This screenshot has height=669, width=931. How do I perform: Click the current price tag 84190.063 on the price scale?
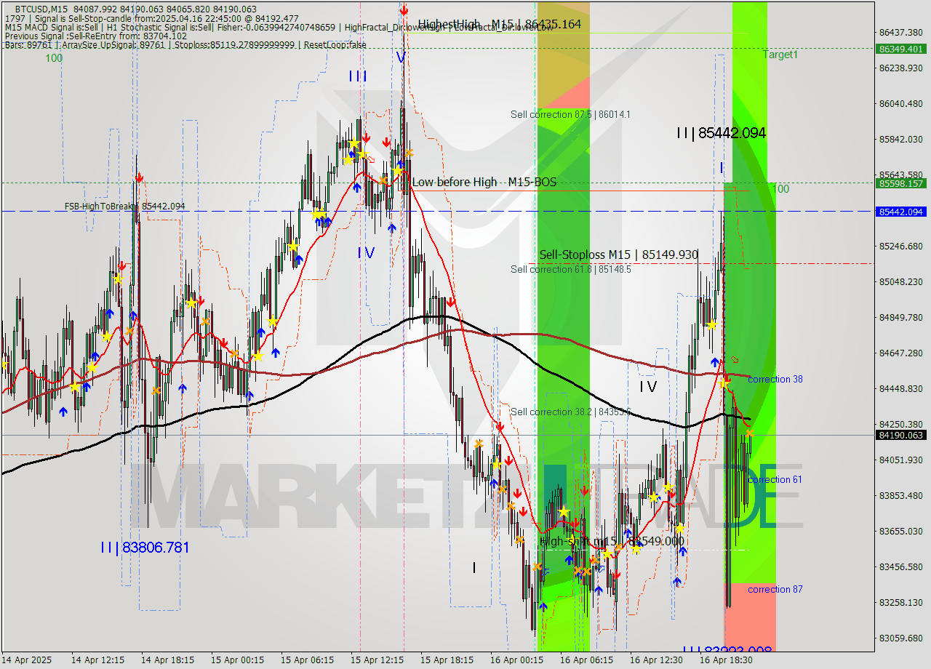click(900, 435)
